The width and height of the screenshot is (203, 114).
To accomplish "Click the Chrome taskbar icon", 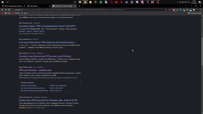I will [85, 2].
